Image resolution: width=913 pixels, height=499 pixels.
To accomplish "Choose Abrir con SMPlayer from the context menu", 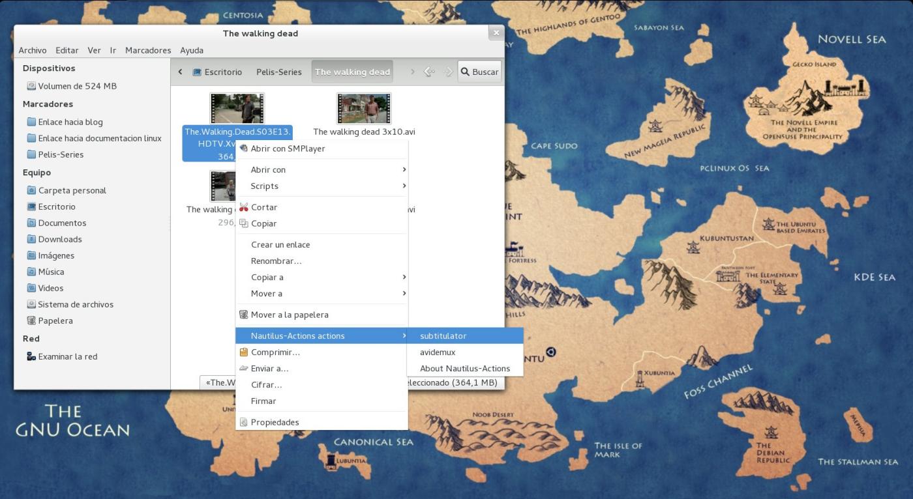I will pyautogui.click(x=322, y=149).
